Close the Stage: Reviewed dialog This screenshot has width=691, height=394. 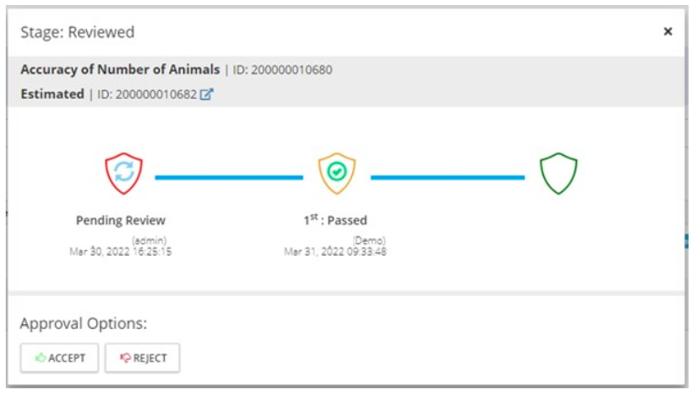(667, 32)
